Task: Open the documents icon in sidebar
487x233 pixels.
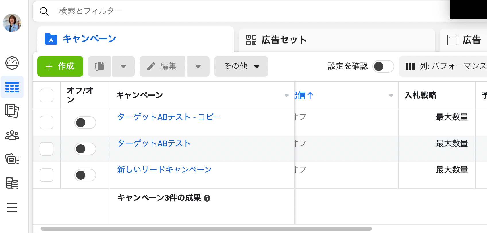Action: click(x=12, y=111)
